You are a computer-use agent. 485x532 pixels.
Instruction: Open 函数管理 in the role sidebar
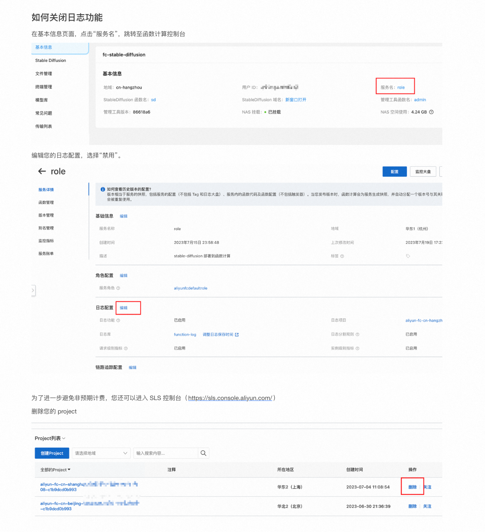click(x=46, y=203)
